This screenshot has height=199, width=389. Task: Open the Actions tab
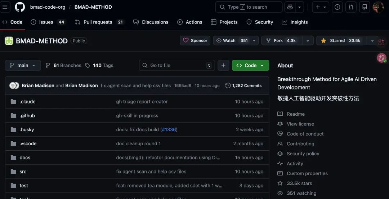coord(190,22)
